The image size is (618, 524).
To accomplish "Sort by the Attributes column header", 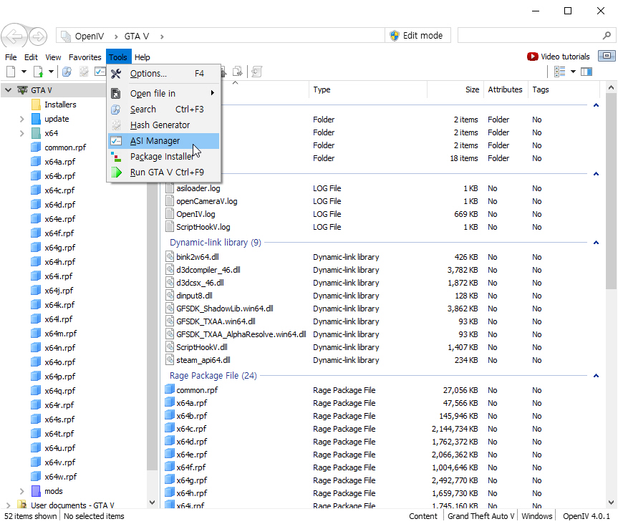I will pyautogui.click(x=506, y=89).
